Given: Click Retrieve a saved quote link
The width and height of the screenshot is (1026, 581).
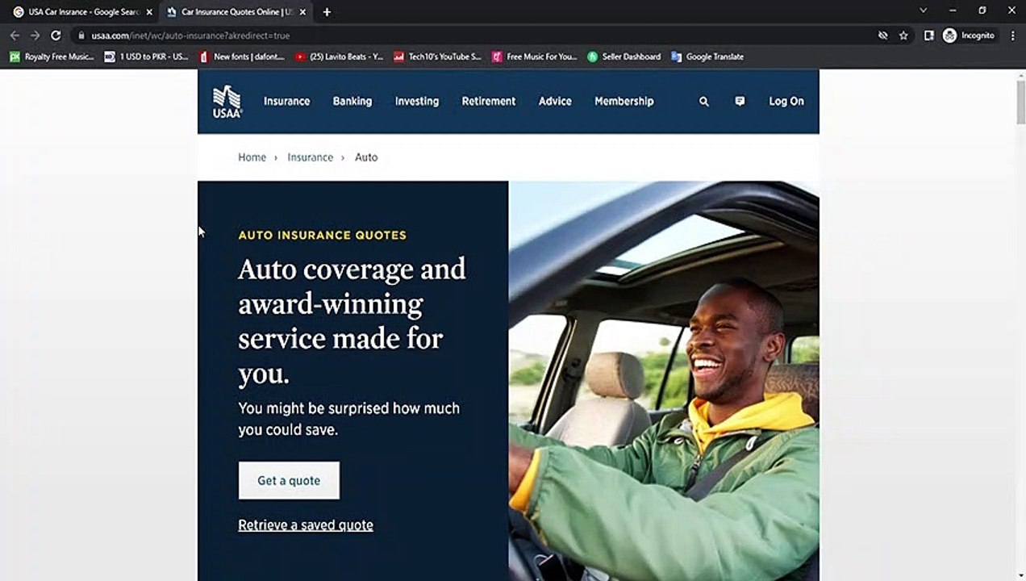Looking at the screenshot, I should [x=306, y=525].
